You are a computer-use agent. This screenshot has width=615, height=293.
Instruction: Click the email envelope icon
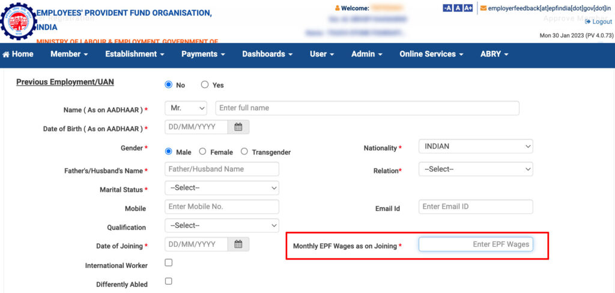(483, 8)
